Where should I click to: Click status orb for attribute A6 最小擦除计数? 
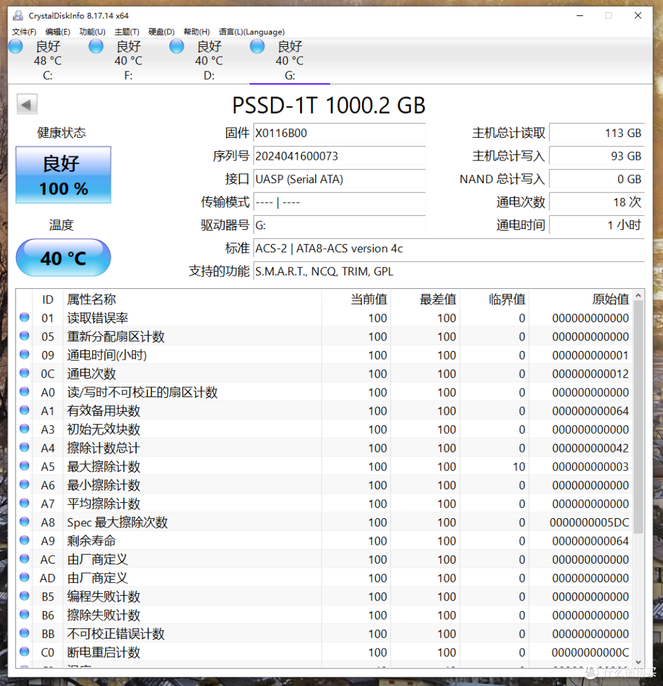click(x=25, y=484)
